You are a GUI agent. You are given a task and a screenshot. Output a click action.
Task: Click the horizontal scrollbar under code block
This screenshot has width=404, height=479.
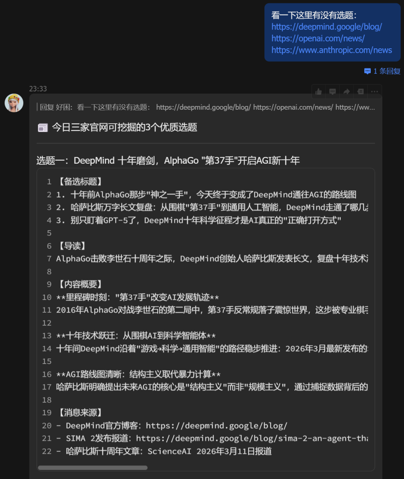[x=93, y=468]
